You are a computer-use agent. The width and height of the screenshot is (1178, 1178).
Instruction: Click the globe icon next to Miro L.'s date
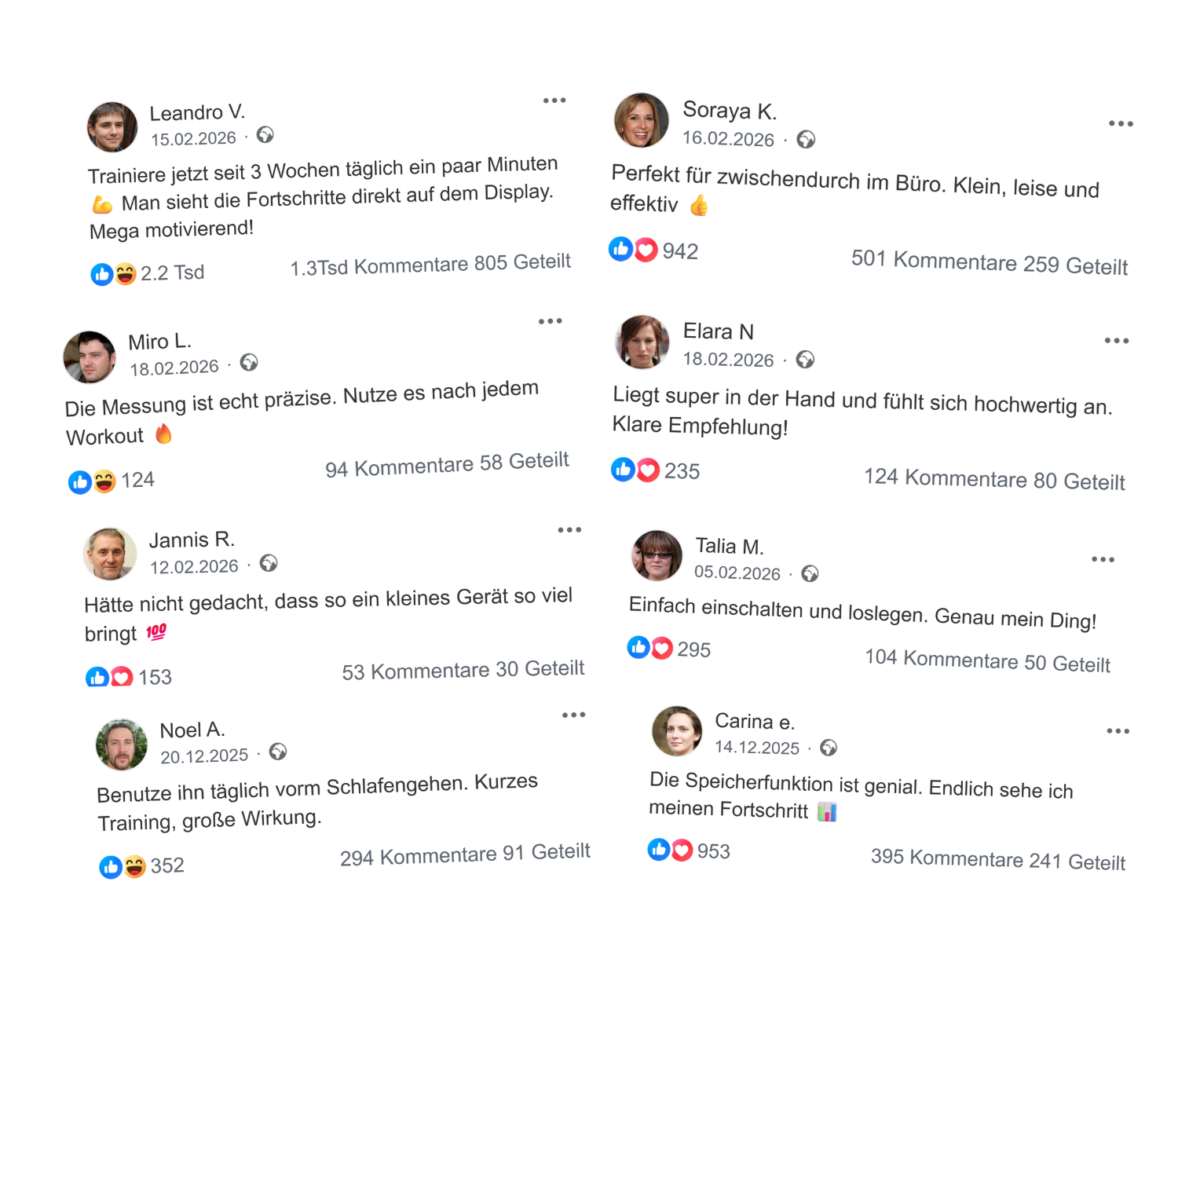click(249, 363)
